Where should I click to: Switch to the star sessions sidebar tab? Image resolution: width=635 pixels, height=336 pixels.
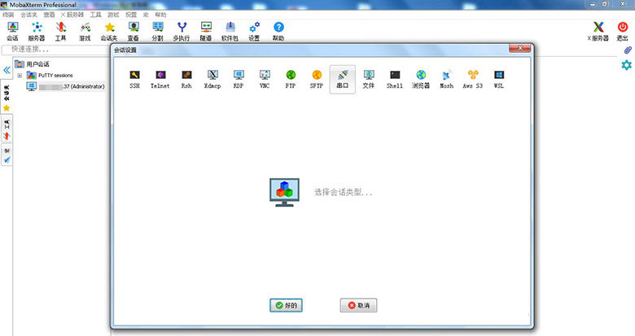pyautogui.click(x=7, y=98)
